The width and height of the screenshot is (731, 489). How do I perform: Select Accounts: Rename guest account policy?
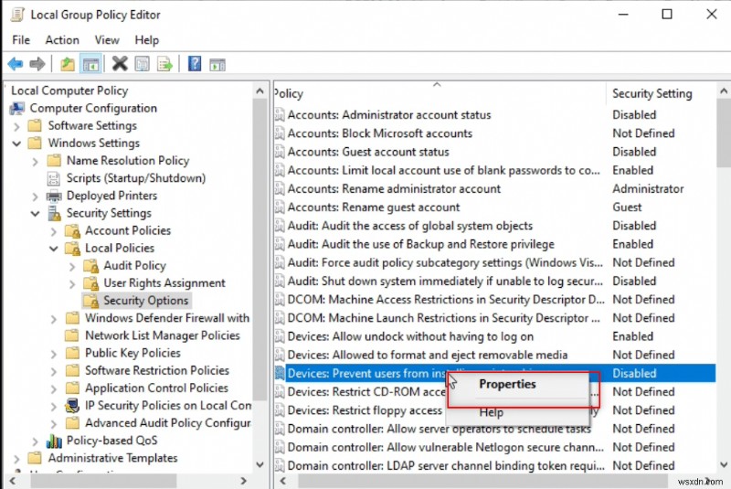374,207
